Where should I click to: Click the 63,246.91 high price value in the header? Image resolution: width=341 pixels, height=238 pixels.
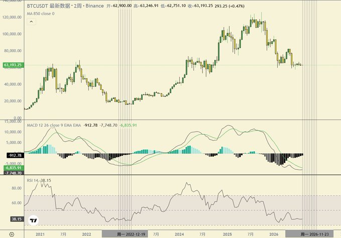pyautogui.click(x=149, y=6)
